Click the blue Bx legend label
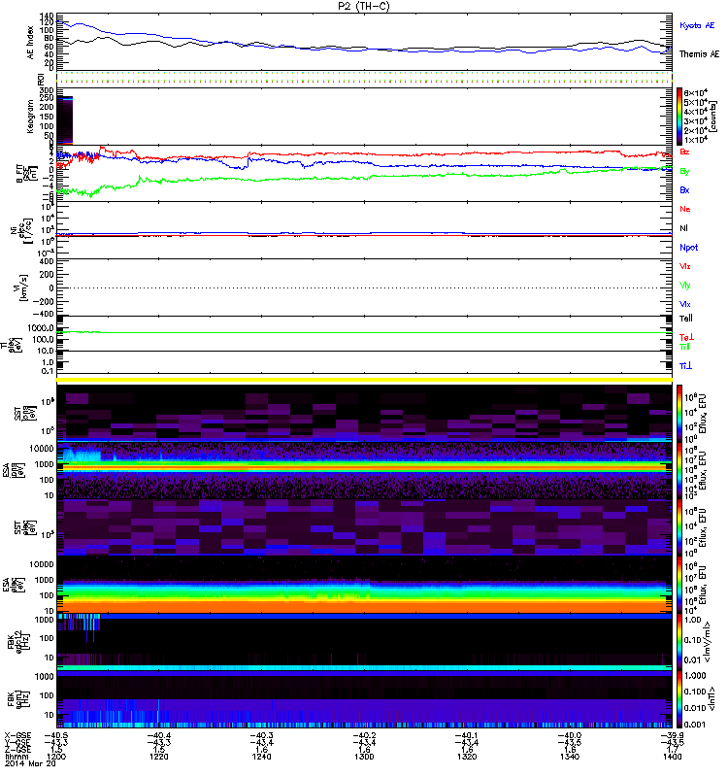The width and height of the screenshot is (728, 777). [x=684, y=190]
